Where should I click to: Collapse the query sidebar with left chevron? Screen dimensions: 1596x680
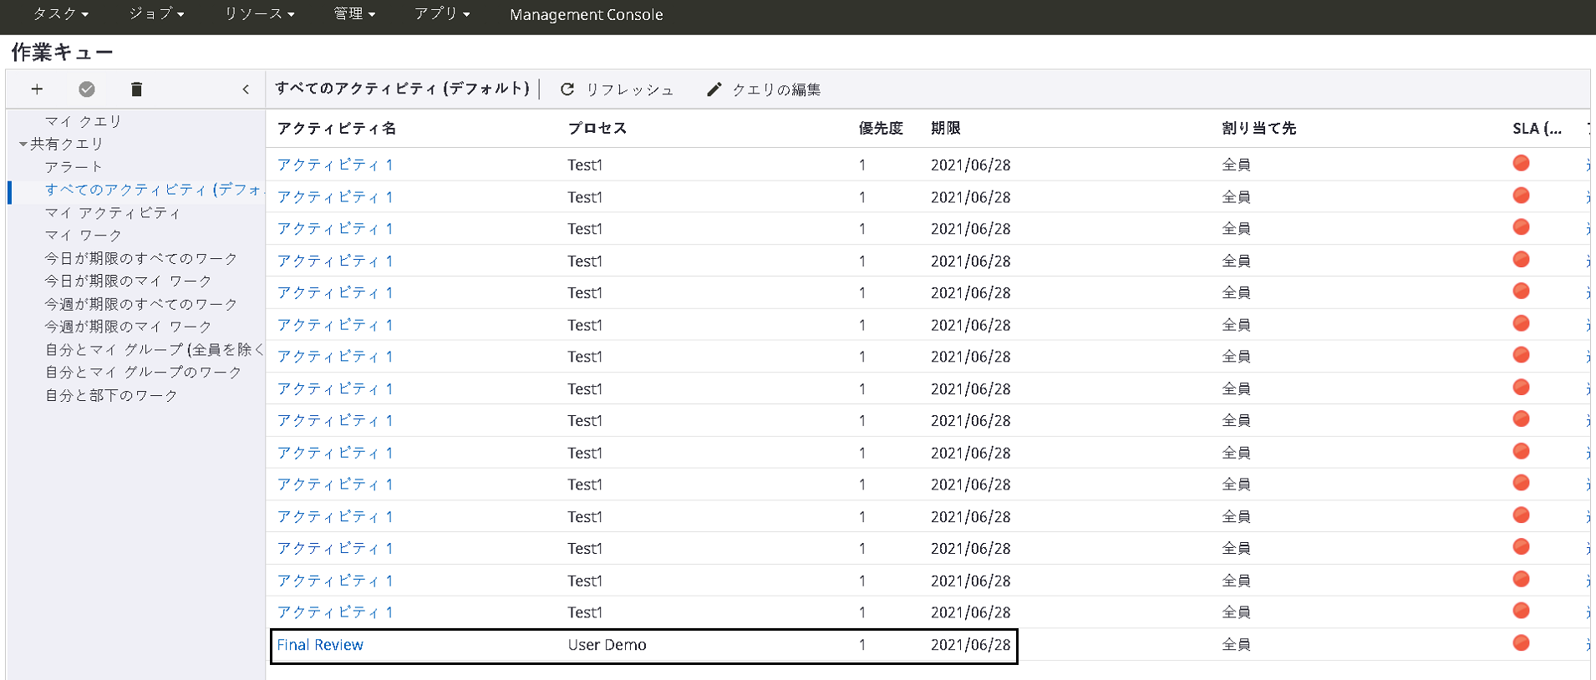[x=246, y=89]
